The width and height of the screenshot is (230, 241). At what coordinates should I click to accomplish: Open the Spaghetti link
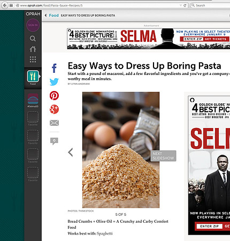tap(105, 234)
